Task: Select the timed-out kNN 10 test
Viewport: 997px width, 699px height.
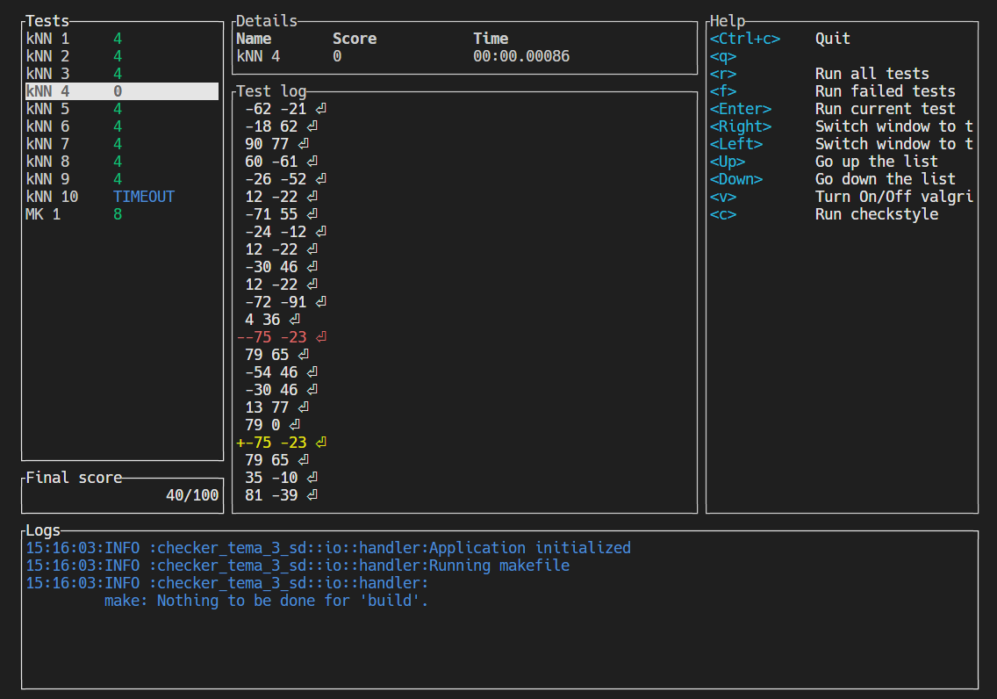Action: coord(53,196)
